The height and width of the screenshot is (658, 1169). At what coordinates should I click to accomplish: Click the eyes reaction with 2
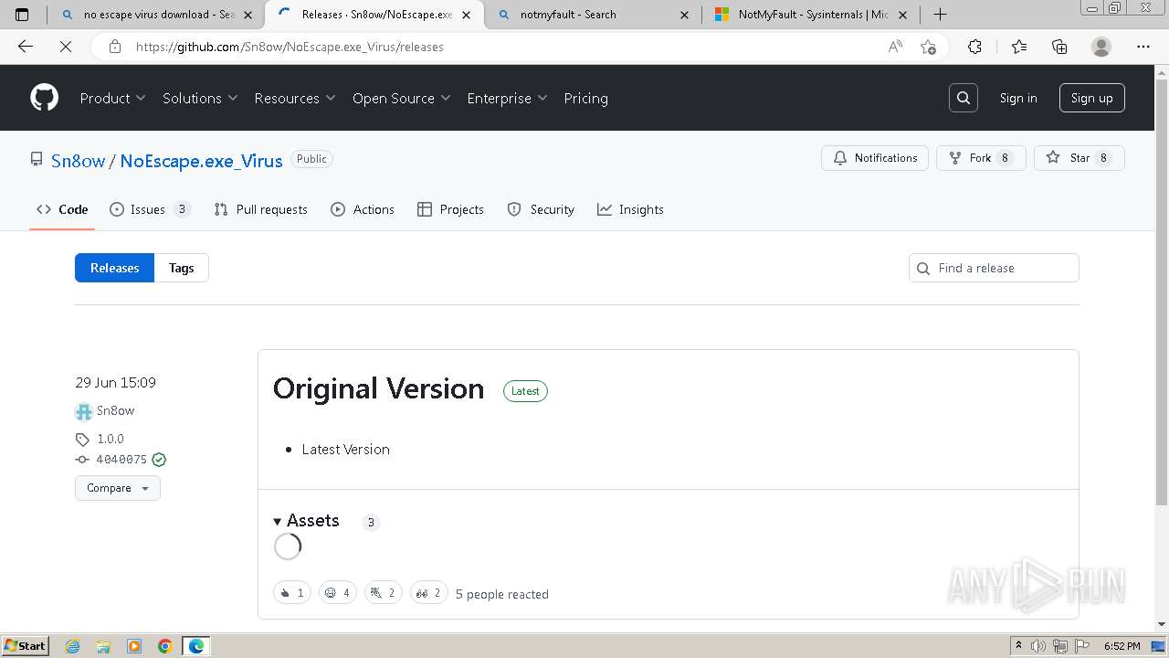coord(428,593)
